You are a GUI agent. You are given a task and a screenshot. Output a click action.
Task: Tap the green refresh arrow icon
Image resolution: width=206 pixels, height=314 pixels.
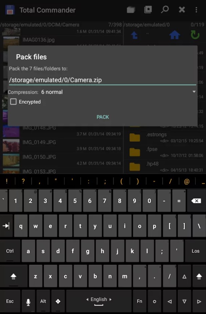pos(195,35)
